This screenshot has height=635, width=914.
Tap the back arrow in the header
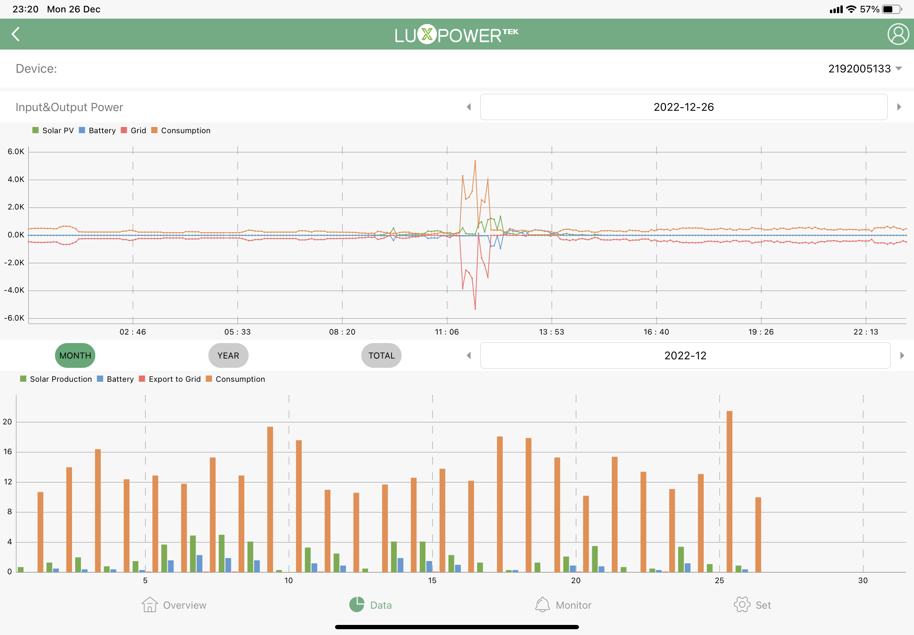point(15,34)
